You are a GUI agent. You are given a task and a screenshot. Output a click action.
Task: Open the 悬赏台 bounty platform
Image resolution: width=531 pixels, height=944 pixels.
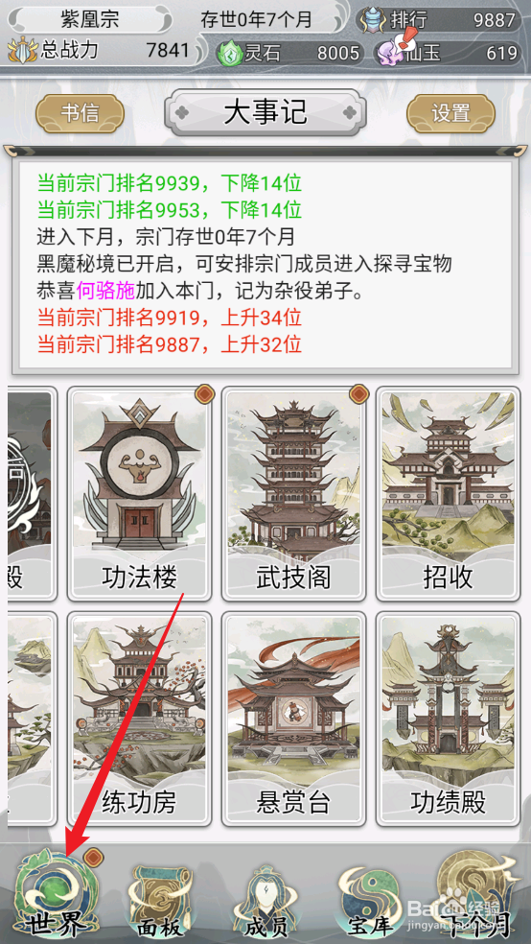click(x=293, y=719)
